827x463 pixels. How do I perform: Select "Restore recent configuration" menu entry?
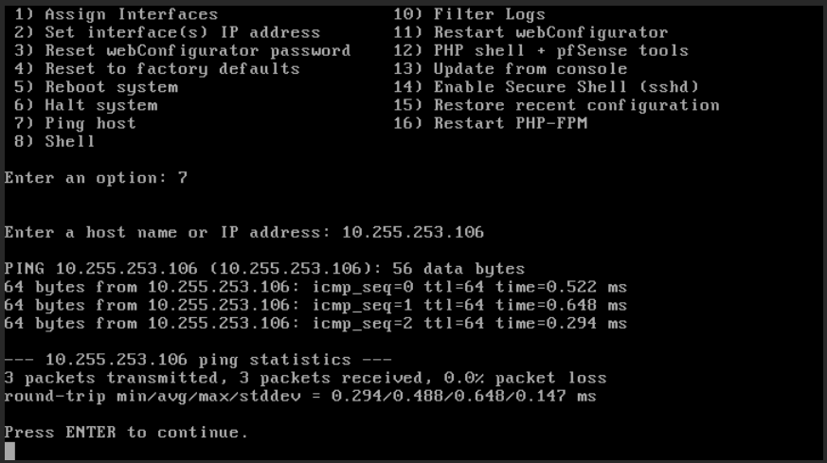[576, 105]
